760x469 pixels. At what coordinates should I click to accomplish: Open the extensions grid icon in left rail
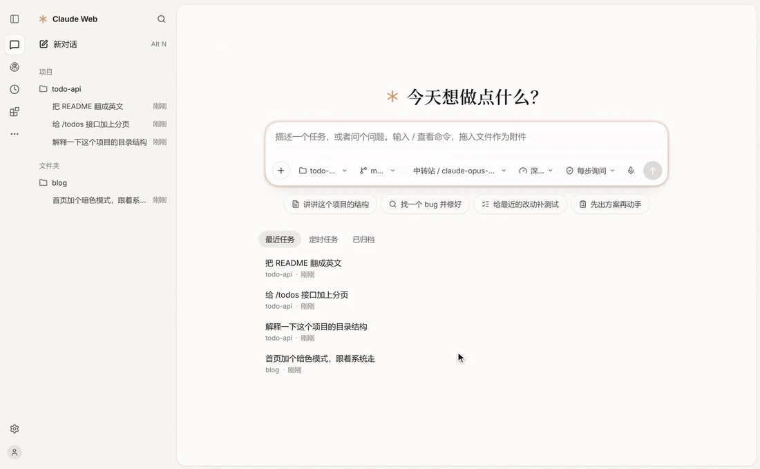[15, 112]
